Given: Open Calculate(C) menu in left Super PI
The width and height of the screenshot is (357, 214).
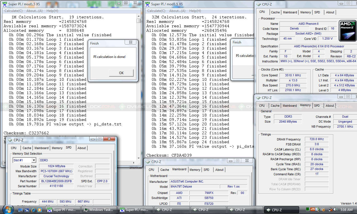Looking at the screenshot, I should tap(14, 11).
